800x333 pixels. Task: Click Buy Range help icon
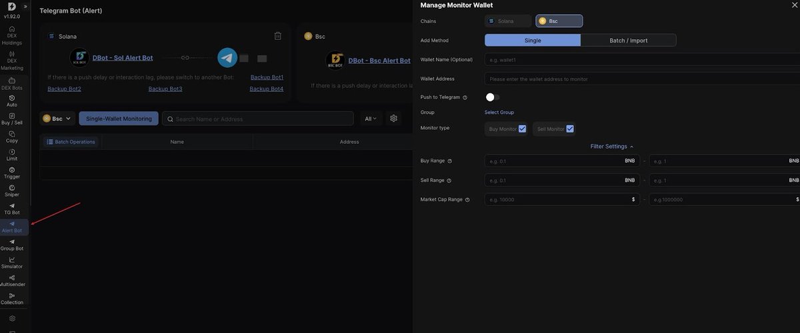pos(449,161)
